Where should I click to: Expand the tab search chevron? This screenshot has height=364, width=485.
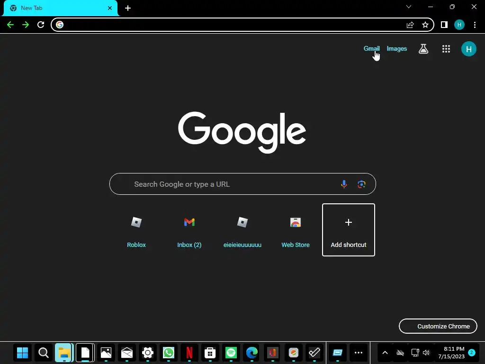pos(409,7)
